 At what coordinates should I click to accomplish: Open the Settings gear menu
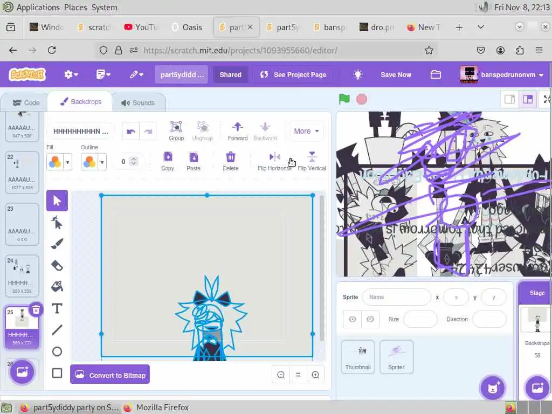click(71, 74)
